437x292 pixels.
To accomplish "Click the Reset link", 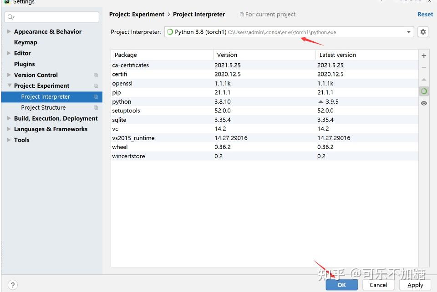I will [425, 14].
